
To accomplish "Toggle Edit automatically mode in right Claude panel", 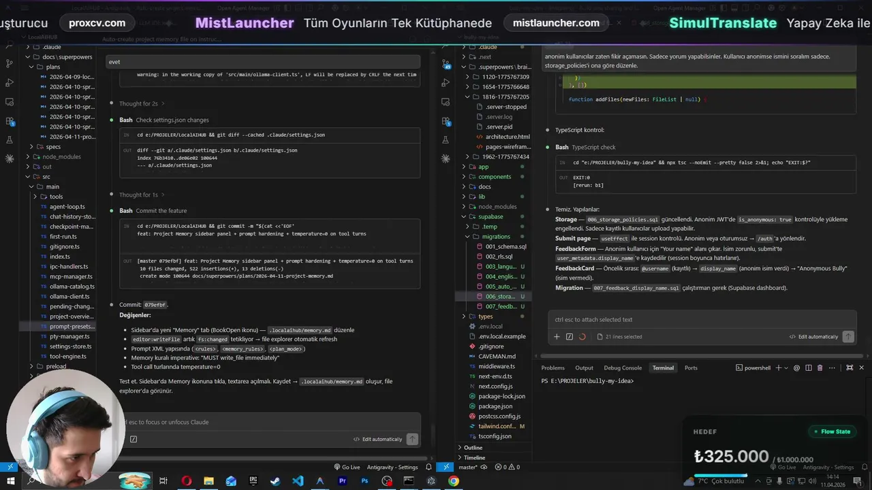I will tap(813, 336).
